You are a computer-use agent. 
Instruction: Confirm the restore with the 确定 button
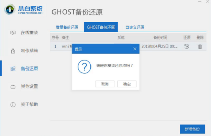coord(127,84)
